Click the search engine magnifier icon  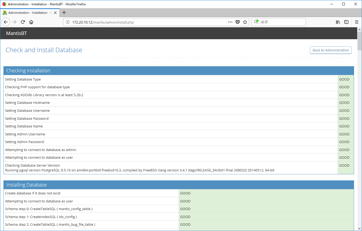(256, 22)
